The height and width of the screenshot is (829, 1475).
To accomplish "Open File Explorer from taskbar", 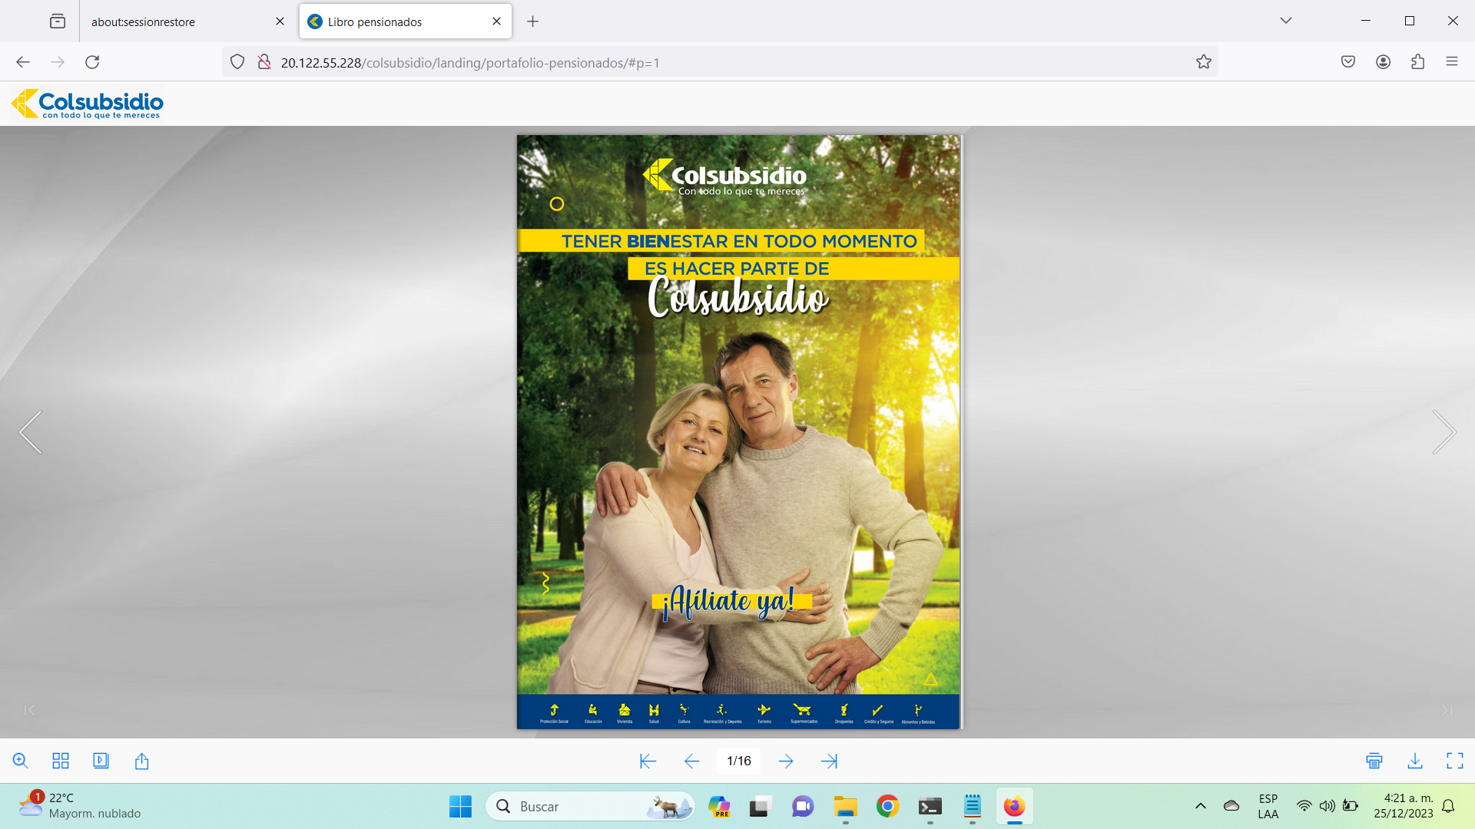I will [x=845, y=807].
